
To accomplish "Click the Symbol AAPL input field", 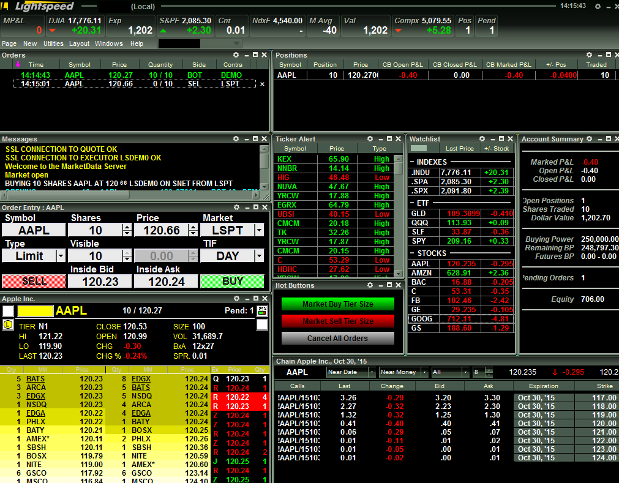I will (34, 230).
